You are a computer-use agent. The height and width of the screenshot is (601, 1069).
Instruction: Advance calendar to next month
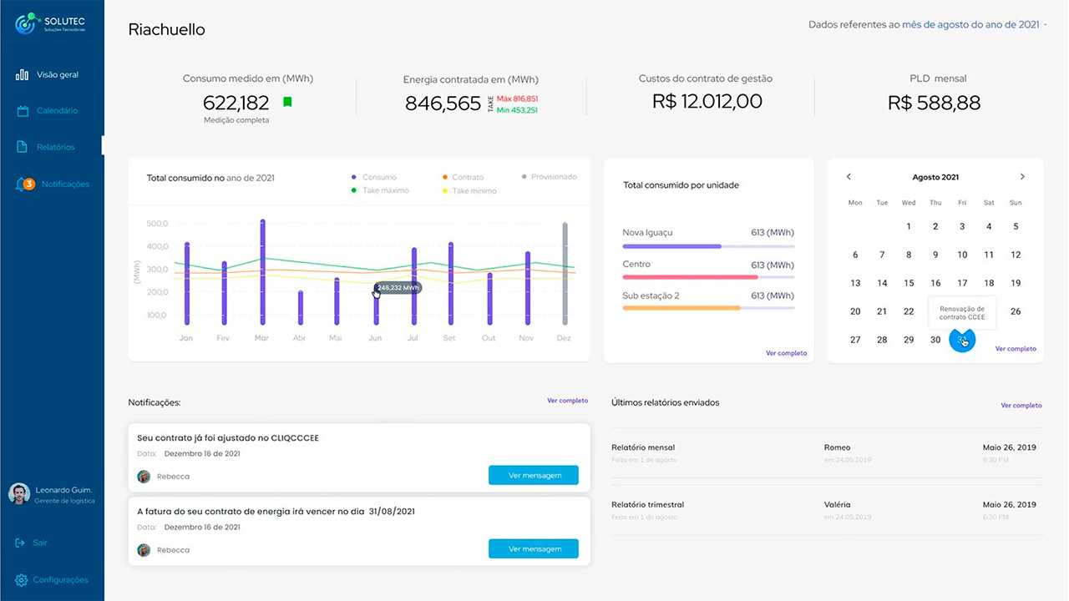[x=1022, y=177]
